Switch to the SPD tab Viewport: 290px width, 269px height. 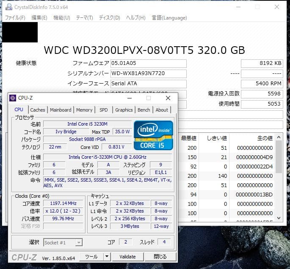click(x=104, y=110)
